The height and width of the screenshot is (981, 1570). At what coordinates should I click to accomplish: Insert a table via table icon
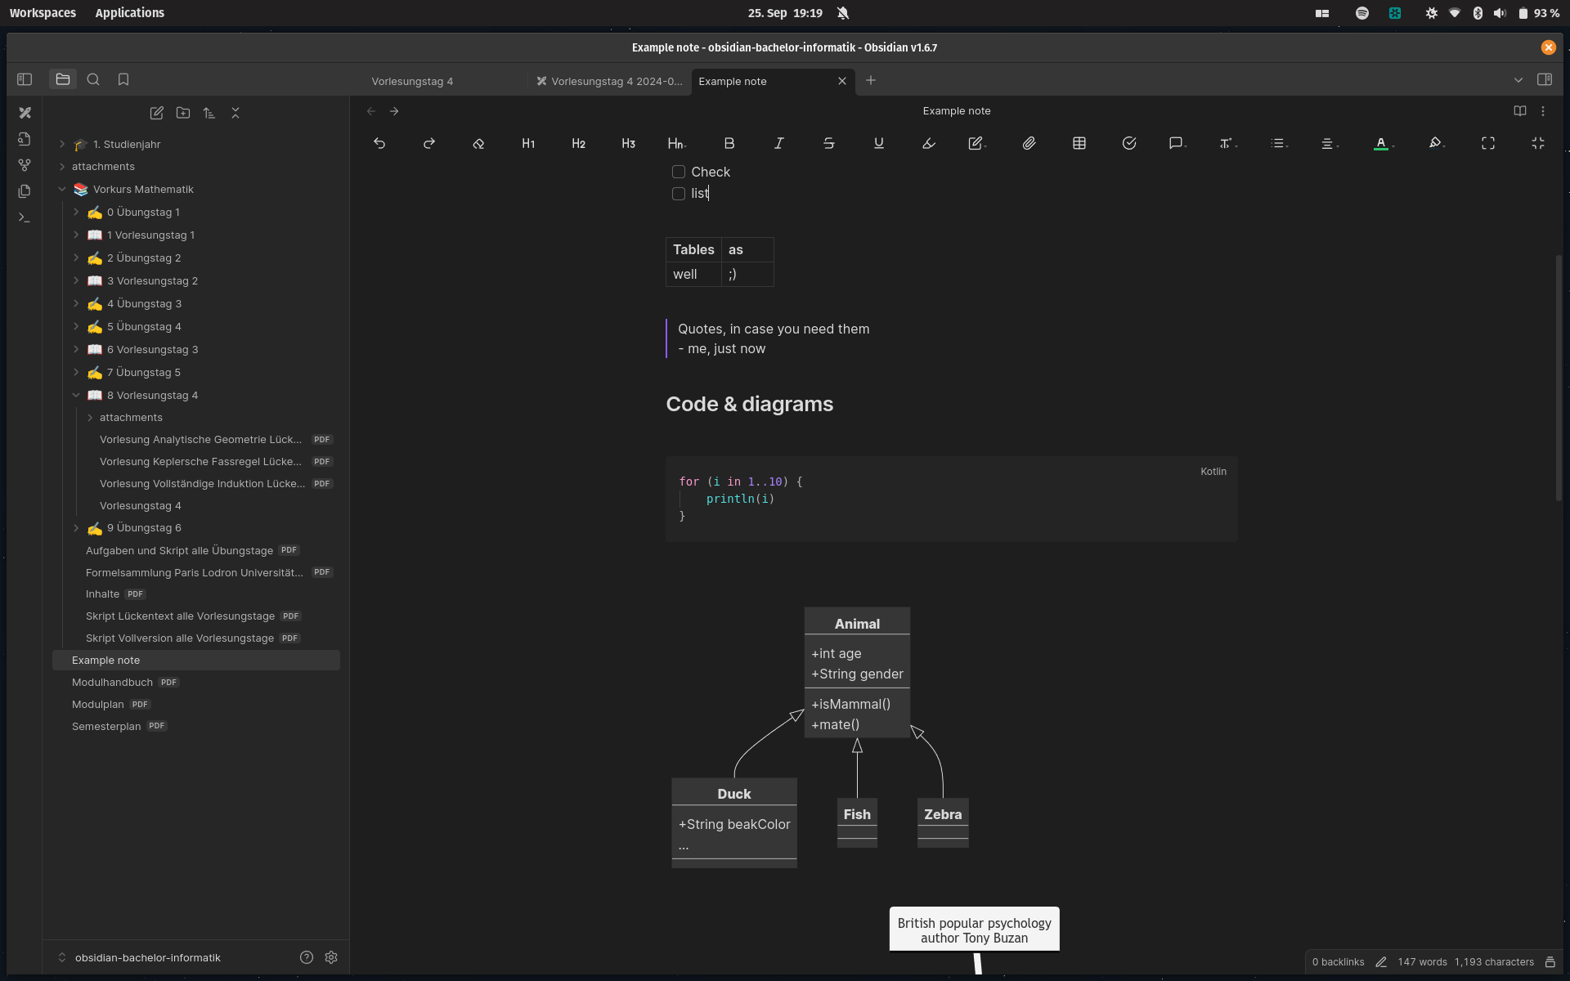click(1079, 143)
